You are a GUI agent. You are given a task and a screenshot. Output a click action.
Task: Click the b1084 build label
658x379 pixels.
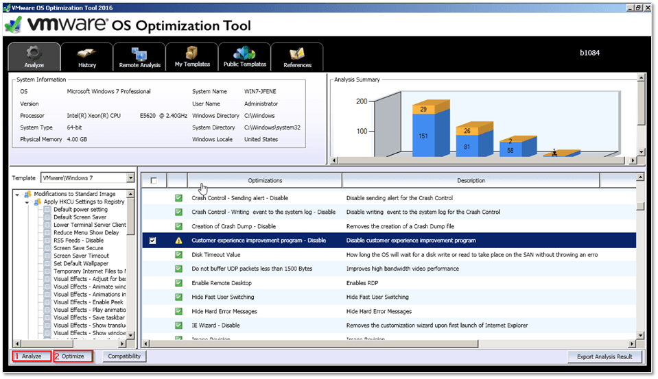tap(589, 53)
